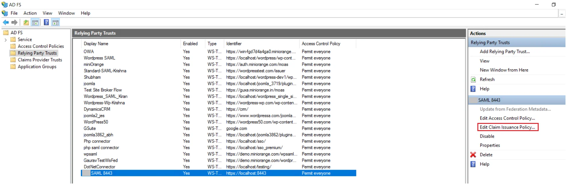Toggle the Show/Hide Action Pane button
Screen dimensions: 567x185
(x=56, y=22)
